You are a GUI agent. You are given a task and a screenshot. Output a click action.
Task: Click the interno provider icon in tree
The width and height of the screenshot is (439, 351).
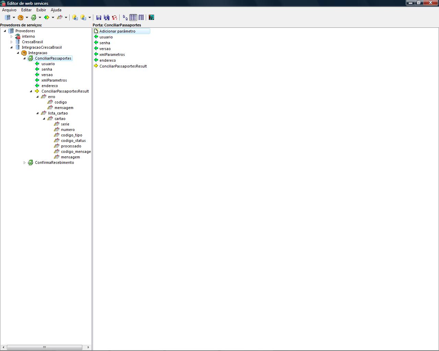pos(17,36)
